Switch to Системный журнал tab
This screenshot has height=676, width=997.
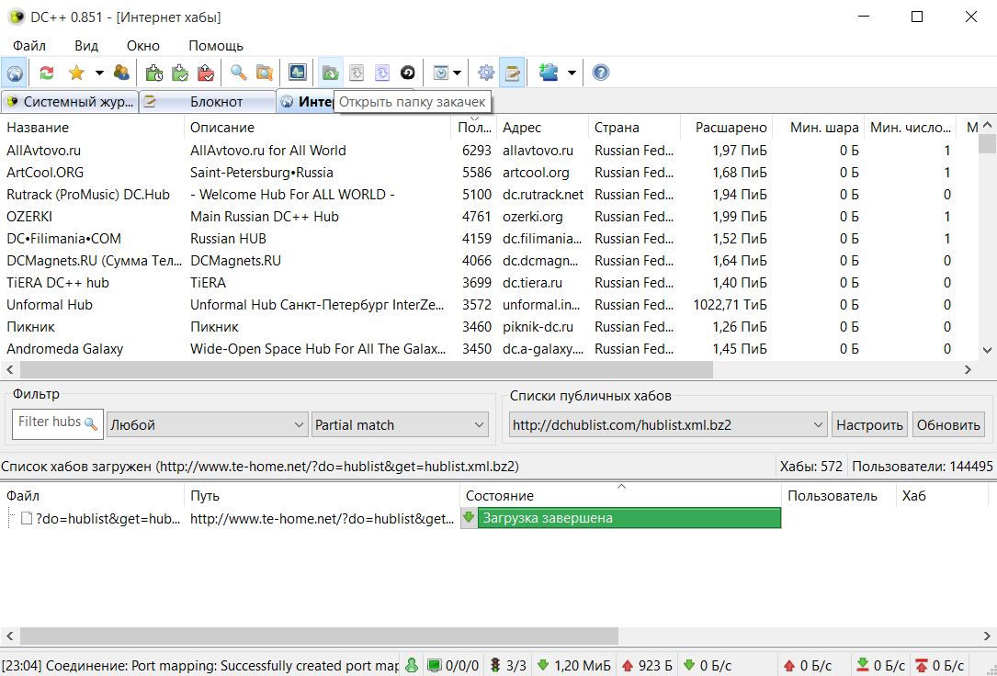click(x=70, y=102)
